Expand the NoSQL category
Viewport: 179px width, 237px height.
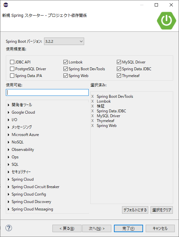click(9, 142)
